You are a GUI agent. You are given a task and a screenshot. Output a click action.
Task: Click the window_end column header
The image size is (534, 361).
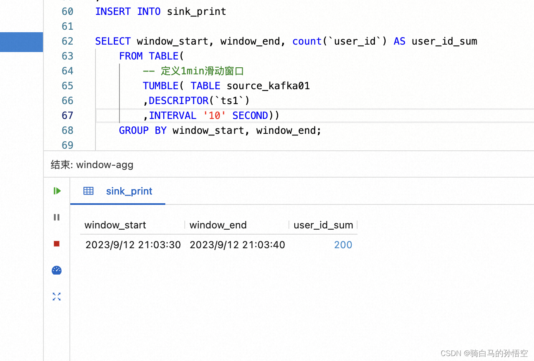[x=218, y=225]
